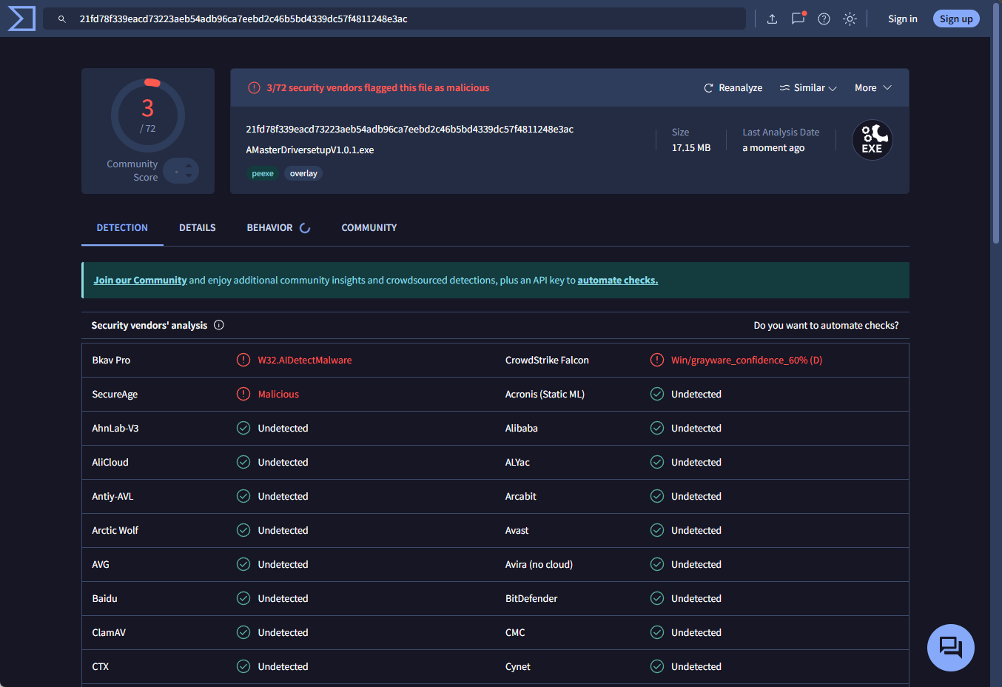
Task: Click the 17.15 MB size value
Action: coord(691,148)
